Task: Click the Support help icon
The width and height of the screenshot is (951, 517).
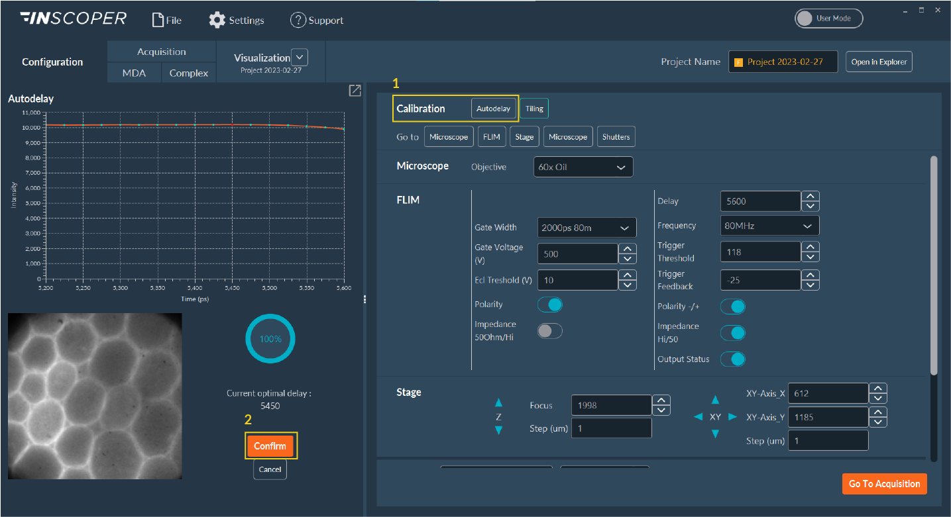Action: coord(298,20)
